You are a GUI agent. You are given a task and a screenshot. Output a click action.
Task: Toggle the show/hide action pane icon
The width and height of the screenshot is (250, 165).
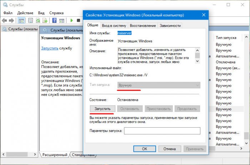click(x=61, y=20)
